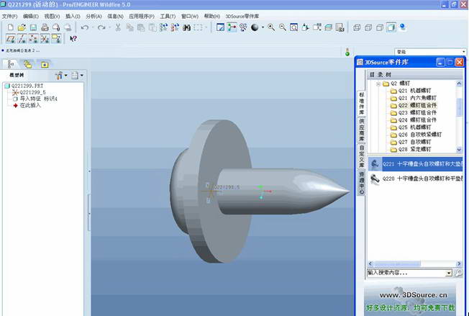The height and width of the screenshot is (316, 469).
Task: Click the Open file folder icon
Action: coord(22,27)
